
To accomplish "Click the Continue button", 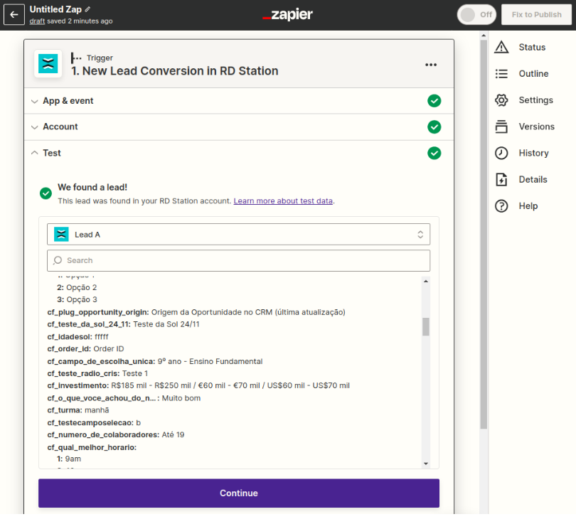I will (x=238, y=493).
